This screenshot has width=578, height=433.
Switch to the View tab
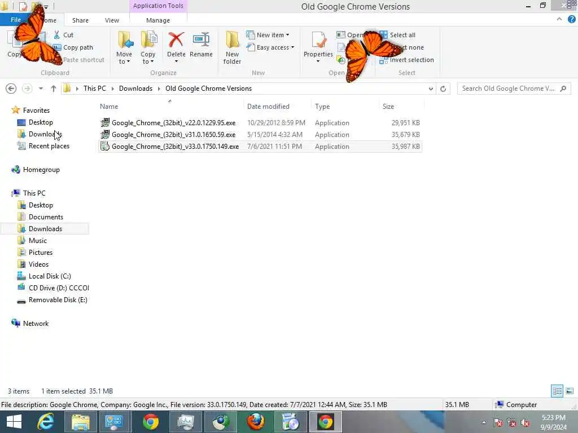[112, 20]
